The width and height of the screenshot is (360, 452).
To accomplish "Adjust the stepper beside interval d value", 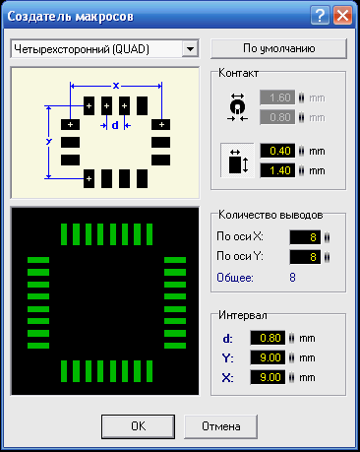I will click(291, 338).
